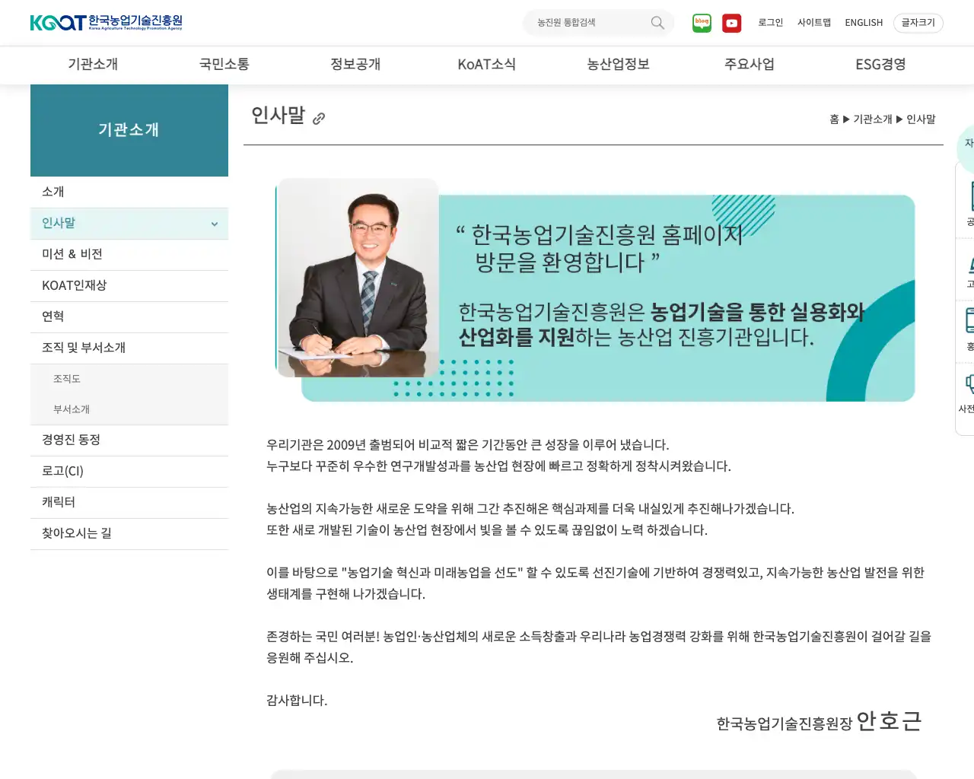Open 찾아오시는 길 in sidebar
Screen dimensions: 974x779
click(129, 533)
